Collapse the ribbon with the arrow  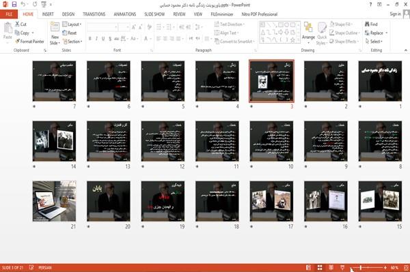tap(406, 50)
